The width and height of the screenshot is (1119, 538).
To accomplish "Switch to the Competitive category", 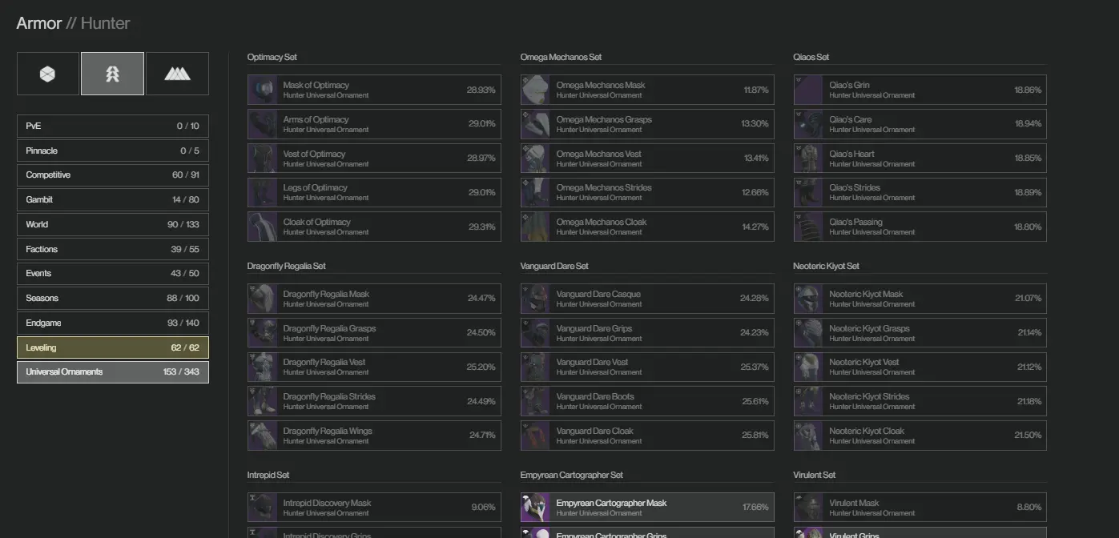I will pyautogui.click(x=112, y=175).
